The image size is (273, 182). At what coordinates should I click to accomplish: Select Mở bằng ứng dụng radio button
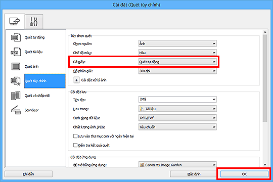75,165
